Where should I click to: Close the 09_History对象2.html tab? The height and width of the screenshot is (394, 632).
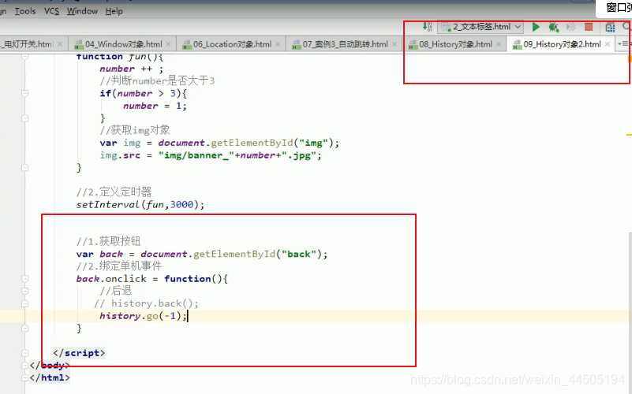[x=607, y=44]
